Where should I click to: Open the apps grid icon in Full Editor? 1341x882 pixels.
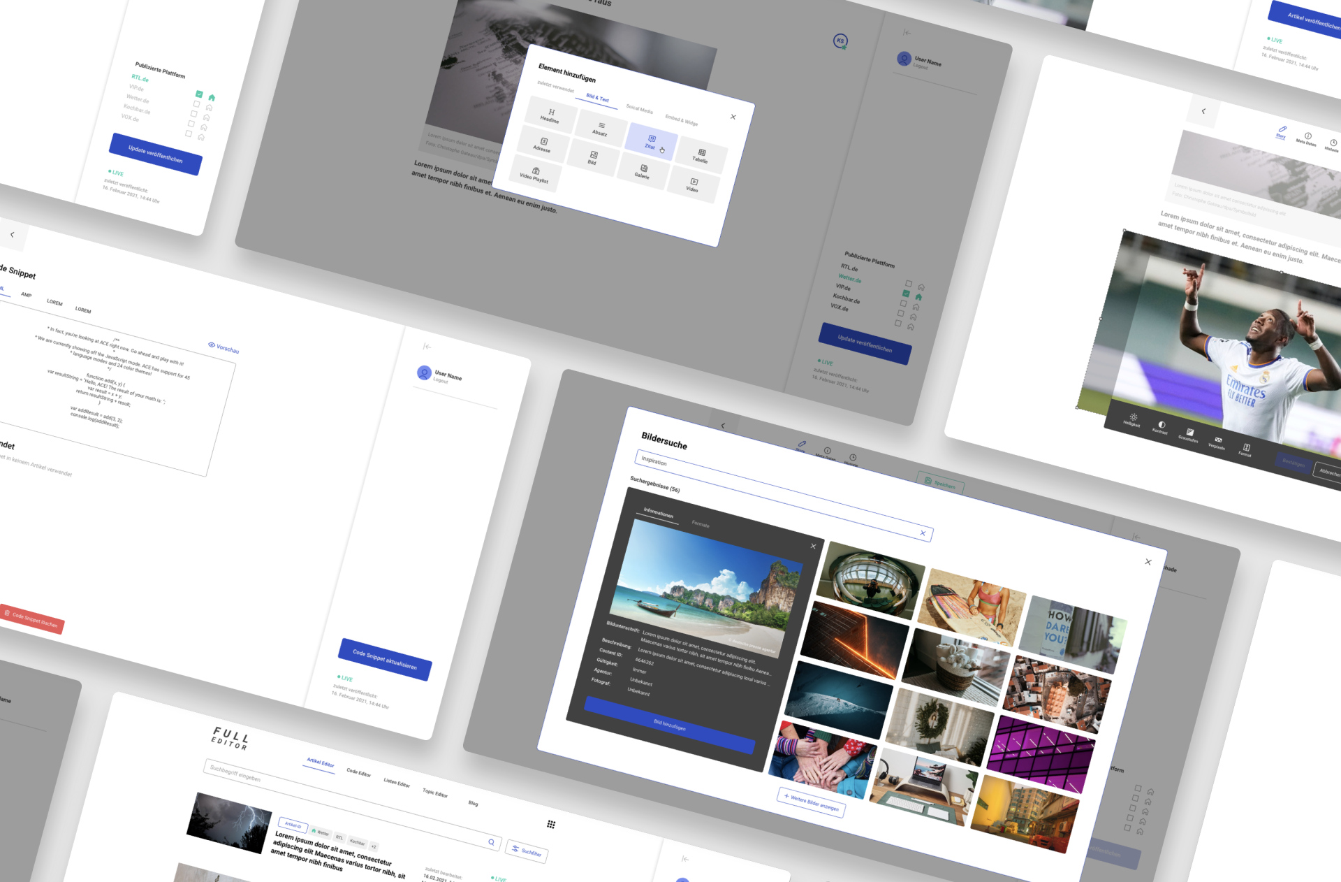point(551,824)
